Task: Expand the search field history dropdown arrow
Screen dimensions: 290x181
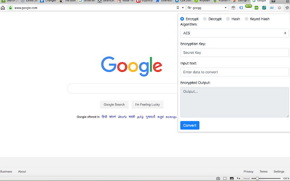Action: click(226, 8)
